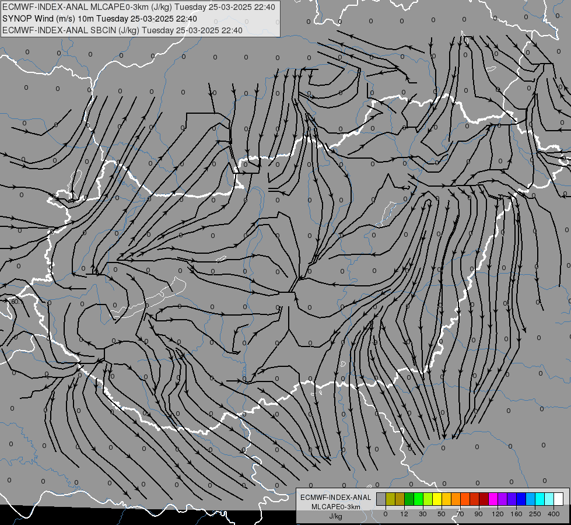
Task: Click the legend label ECMWF-INDEX-ANAL
Action: pos(335,498)
